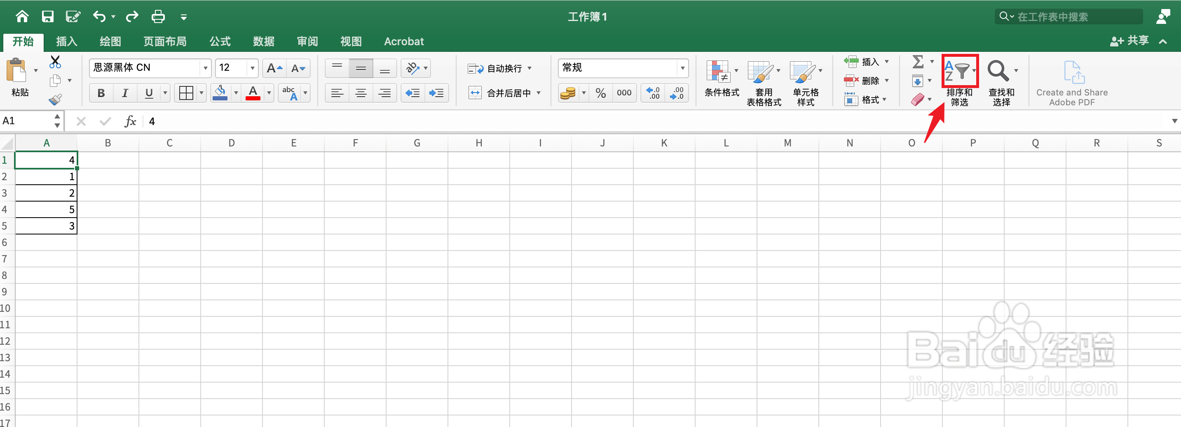
Task: Apply the fill color bucket
Action: 220,93
